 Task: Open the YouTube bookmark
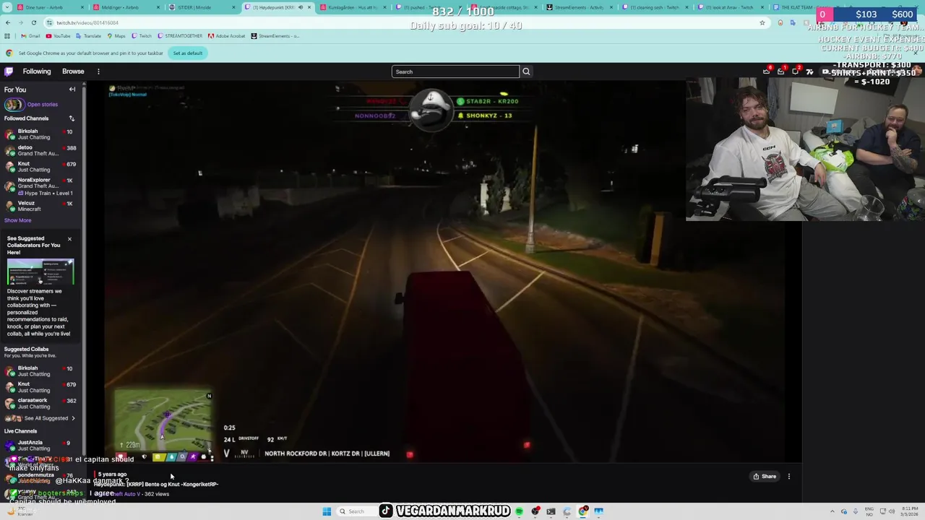pyautogui.click(x=58, y=36)
